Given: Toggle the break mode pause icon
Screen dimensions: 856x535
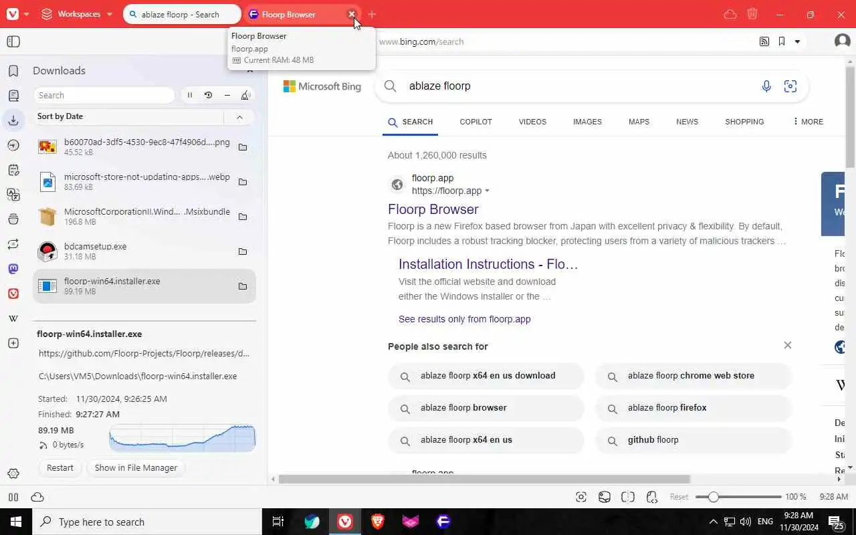Looking at the screenshot, I should tap(13, 497).
